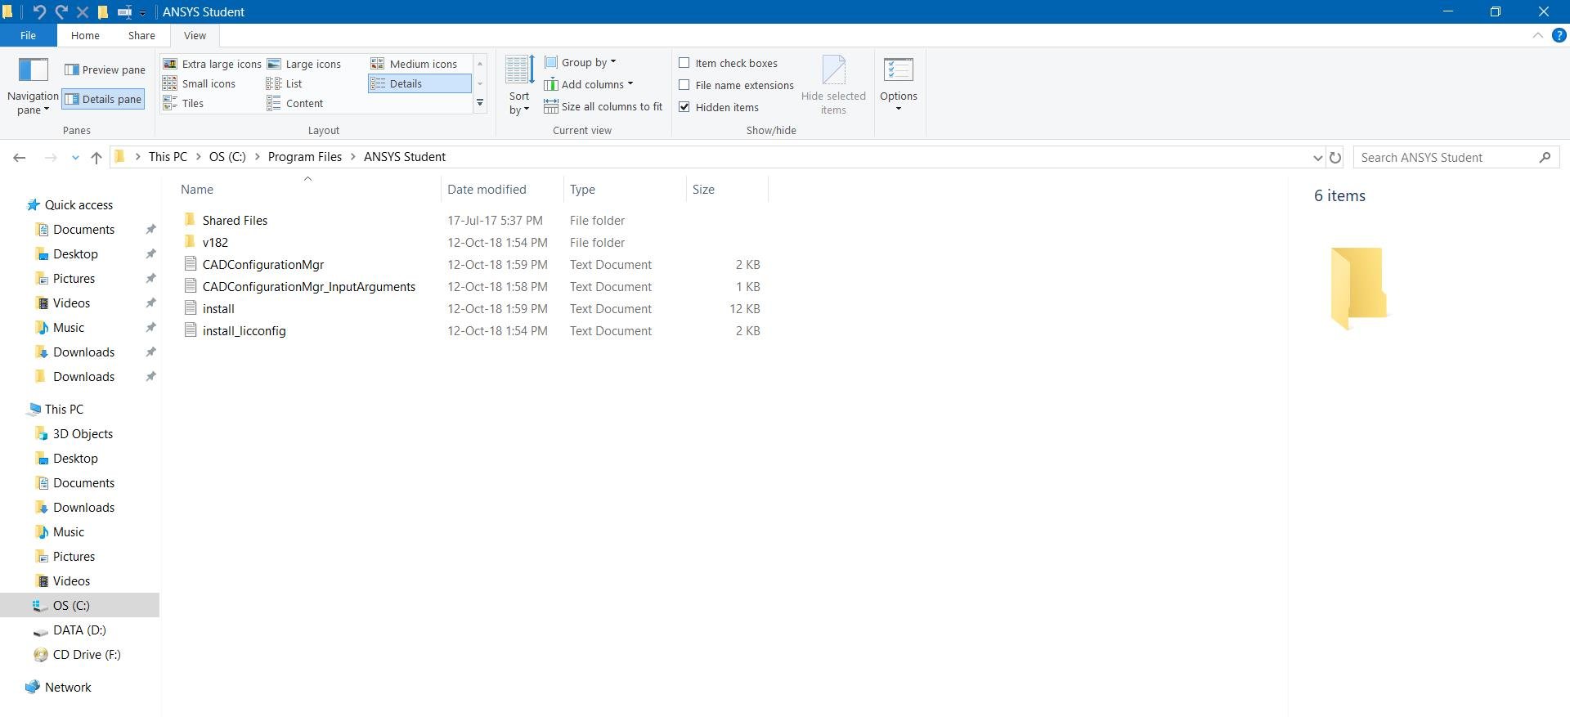Open the Group by dropdown
The height and width of the screenshot is (717, 1570).
581,62
